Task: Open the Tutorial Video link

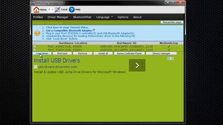Action: click(x=67, y=27)
